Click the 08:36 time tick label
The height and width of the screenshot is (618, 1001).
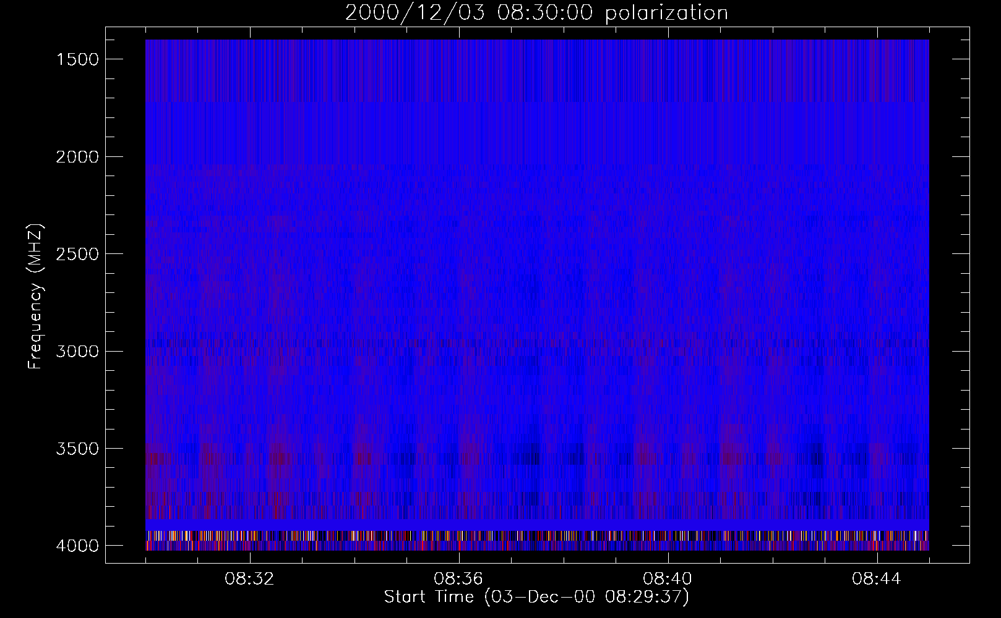tap(459, 579)
